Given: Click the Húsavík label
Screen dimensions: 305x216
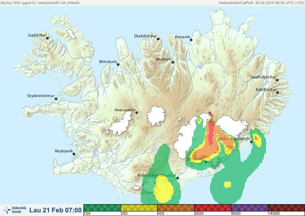Looking at the screenshot, I should (183, 37).
